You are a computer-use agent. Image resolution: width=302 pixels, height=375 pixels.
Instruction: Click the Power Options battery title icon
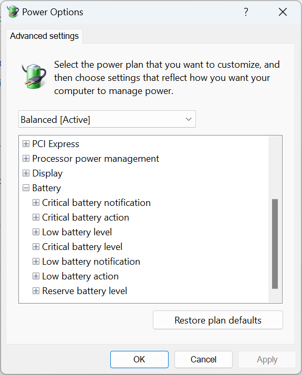(x=13, y=12)
